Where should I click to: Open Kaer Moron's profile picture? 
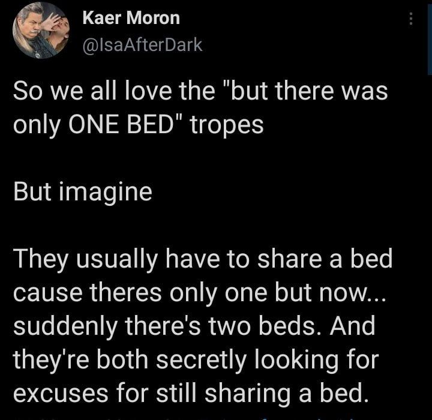[x=41, y=31]
